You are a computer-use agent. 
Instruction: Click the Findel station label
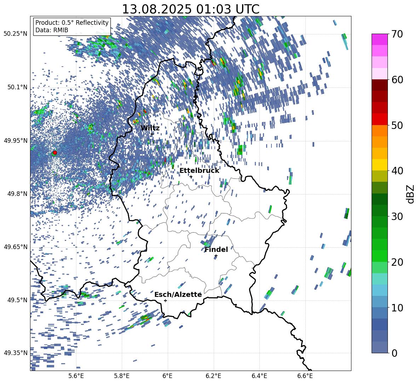(216, 249)
